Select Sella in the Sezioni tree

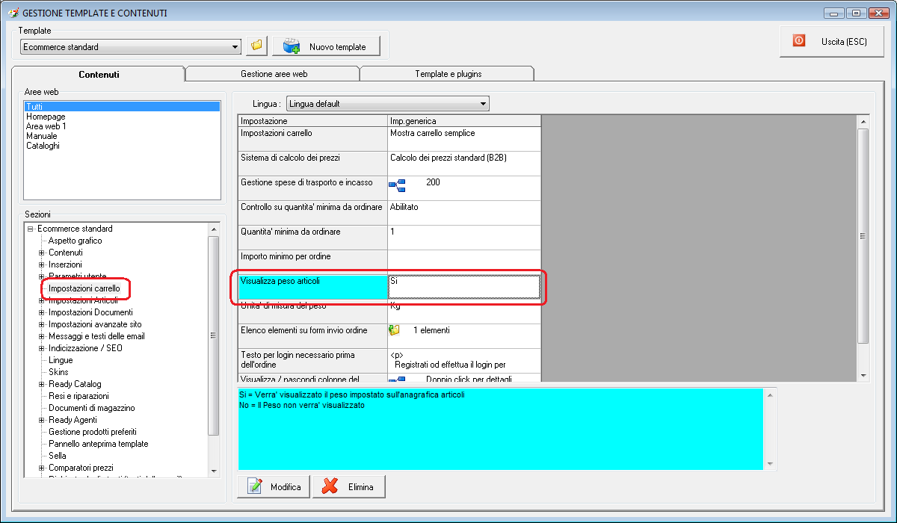(58, 456)
